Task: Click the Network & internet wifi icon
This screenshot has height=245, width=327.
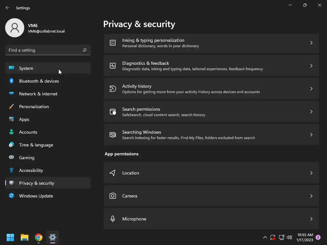Action: pos(11,94)
